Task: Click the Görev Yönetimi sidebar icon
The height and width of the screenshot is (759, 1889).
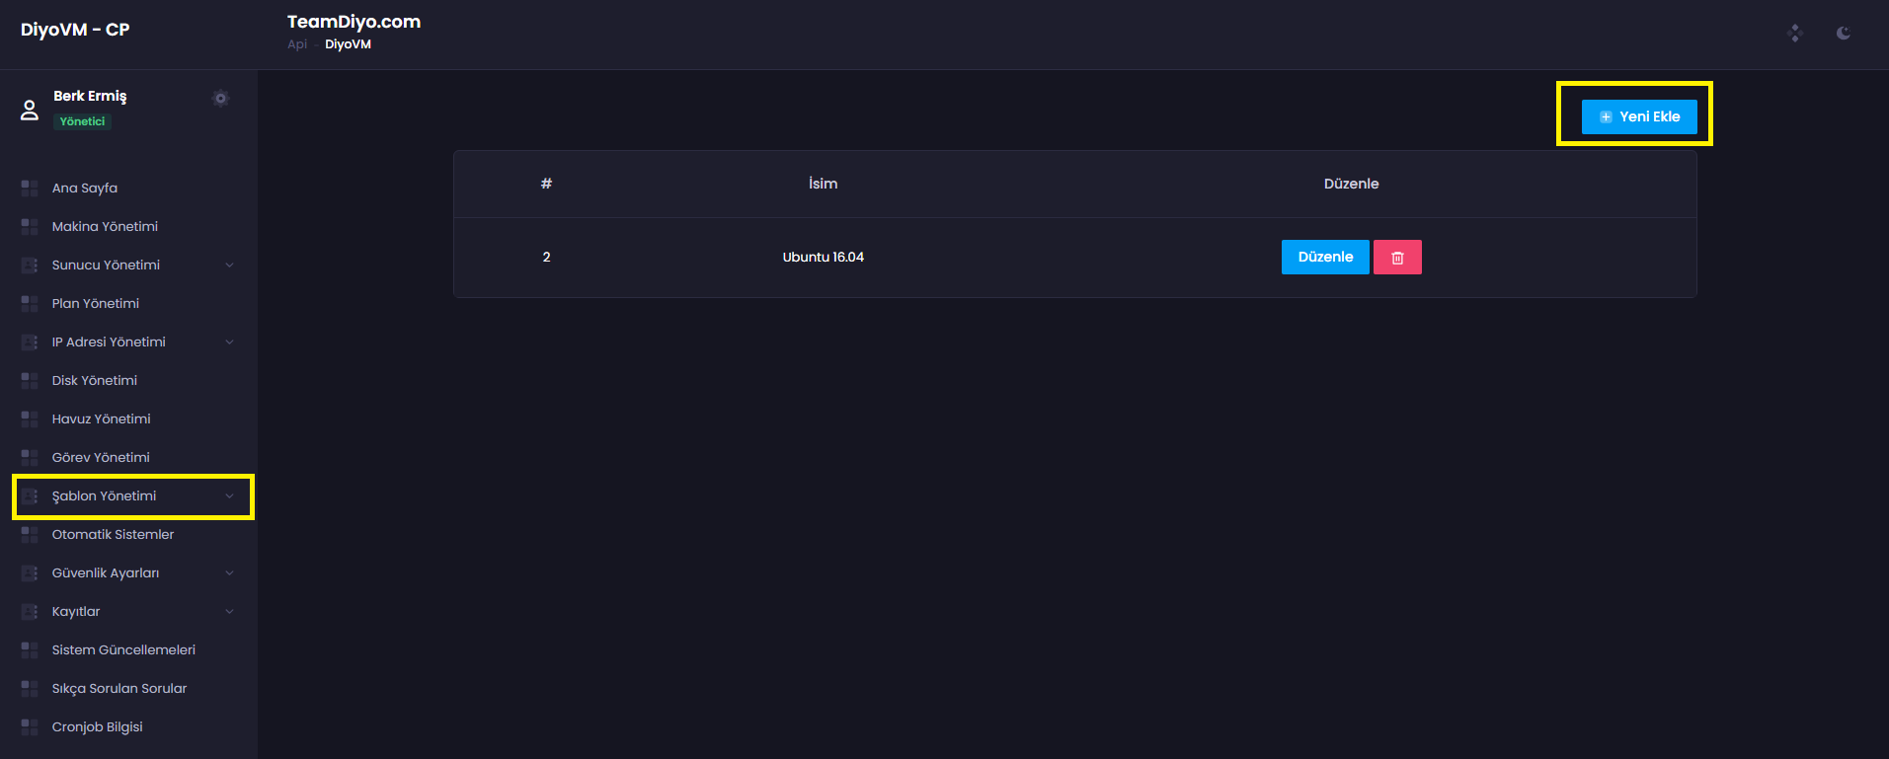Action: click(x=30, y=457)
